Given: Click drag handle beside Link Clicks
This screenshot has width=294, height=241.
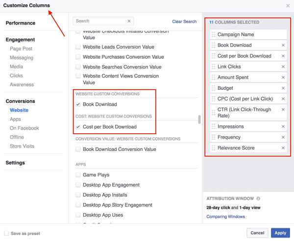Looking at the screenshot, I should (x=213, y=67).
